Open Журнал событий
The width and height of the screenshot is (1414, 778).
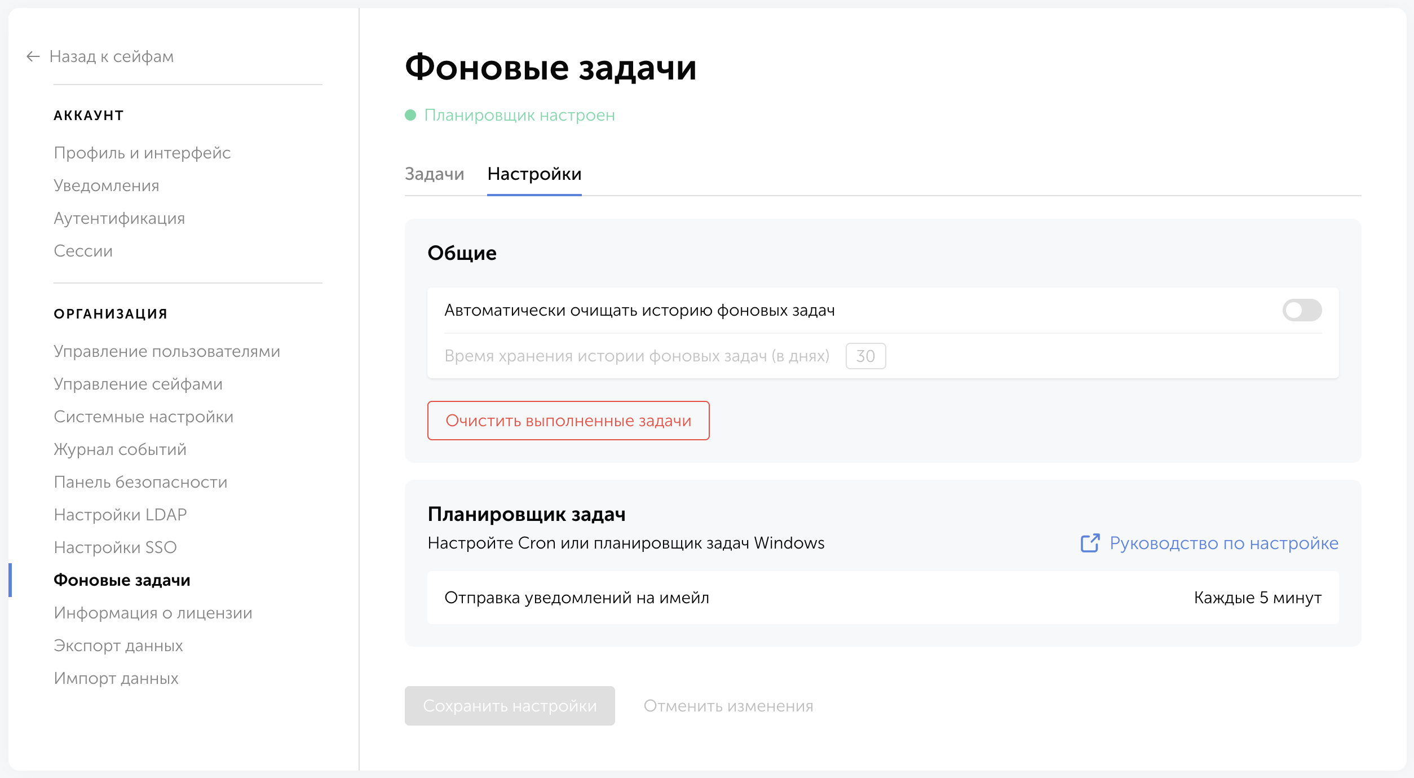120,449
